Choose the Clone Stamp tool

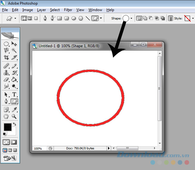[6, 73]
